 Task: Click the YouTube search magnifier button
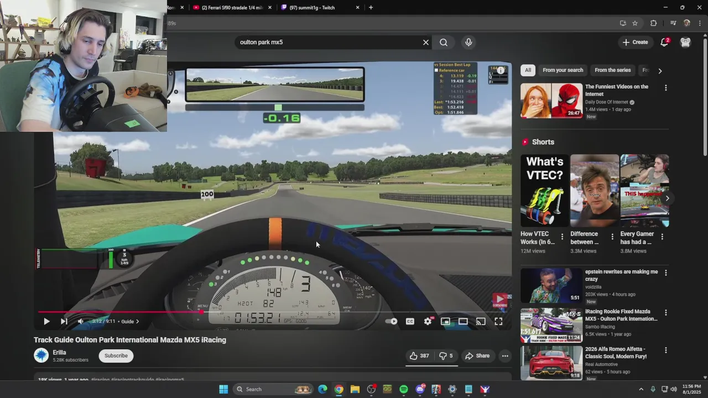coord(444,42)
